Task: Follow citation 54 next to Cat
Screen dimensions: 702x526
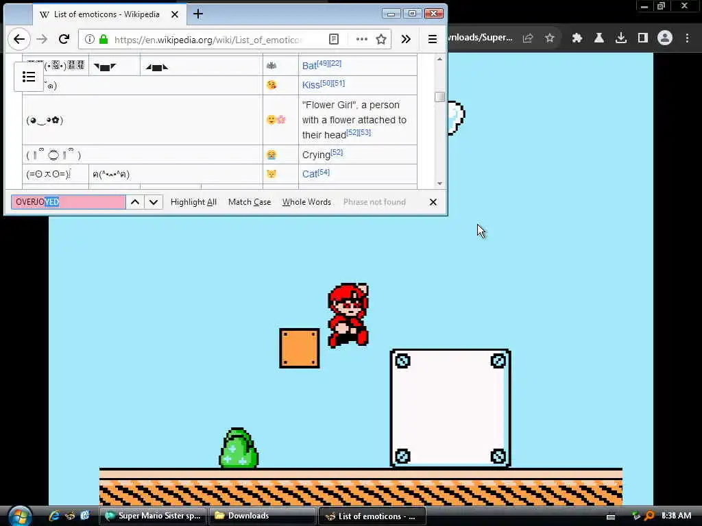Action: click(x=324, y=172)
